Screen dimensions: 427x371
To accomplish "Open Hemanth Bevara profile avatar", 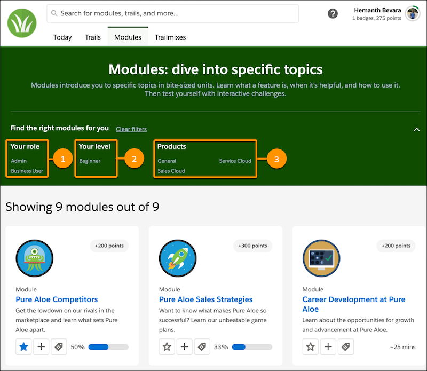I will point(413,14).
